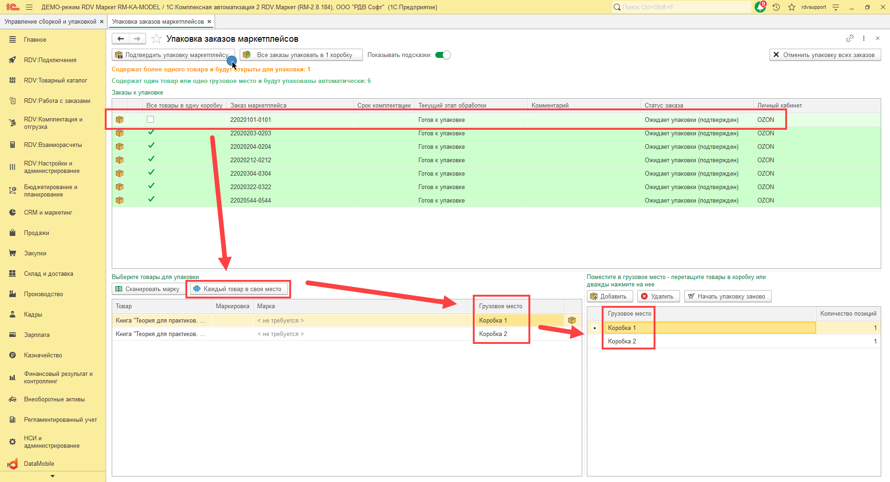Toggle the Показывать подсказки switch
Viewport: 890px width, 482px height.
coord(443,55)
